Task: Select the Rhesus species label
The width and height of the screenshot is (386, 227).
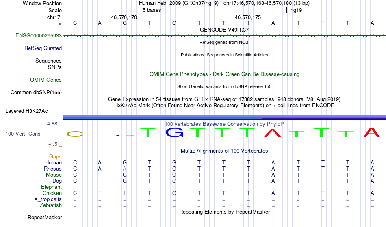Action: pyautogui.click(x=53, y=169)
